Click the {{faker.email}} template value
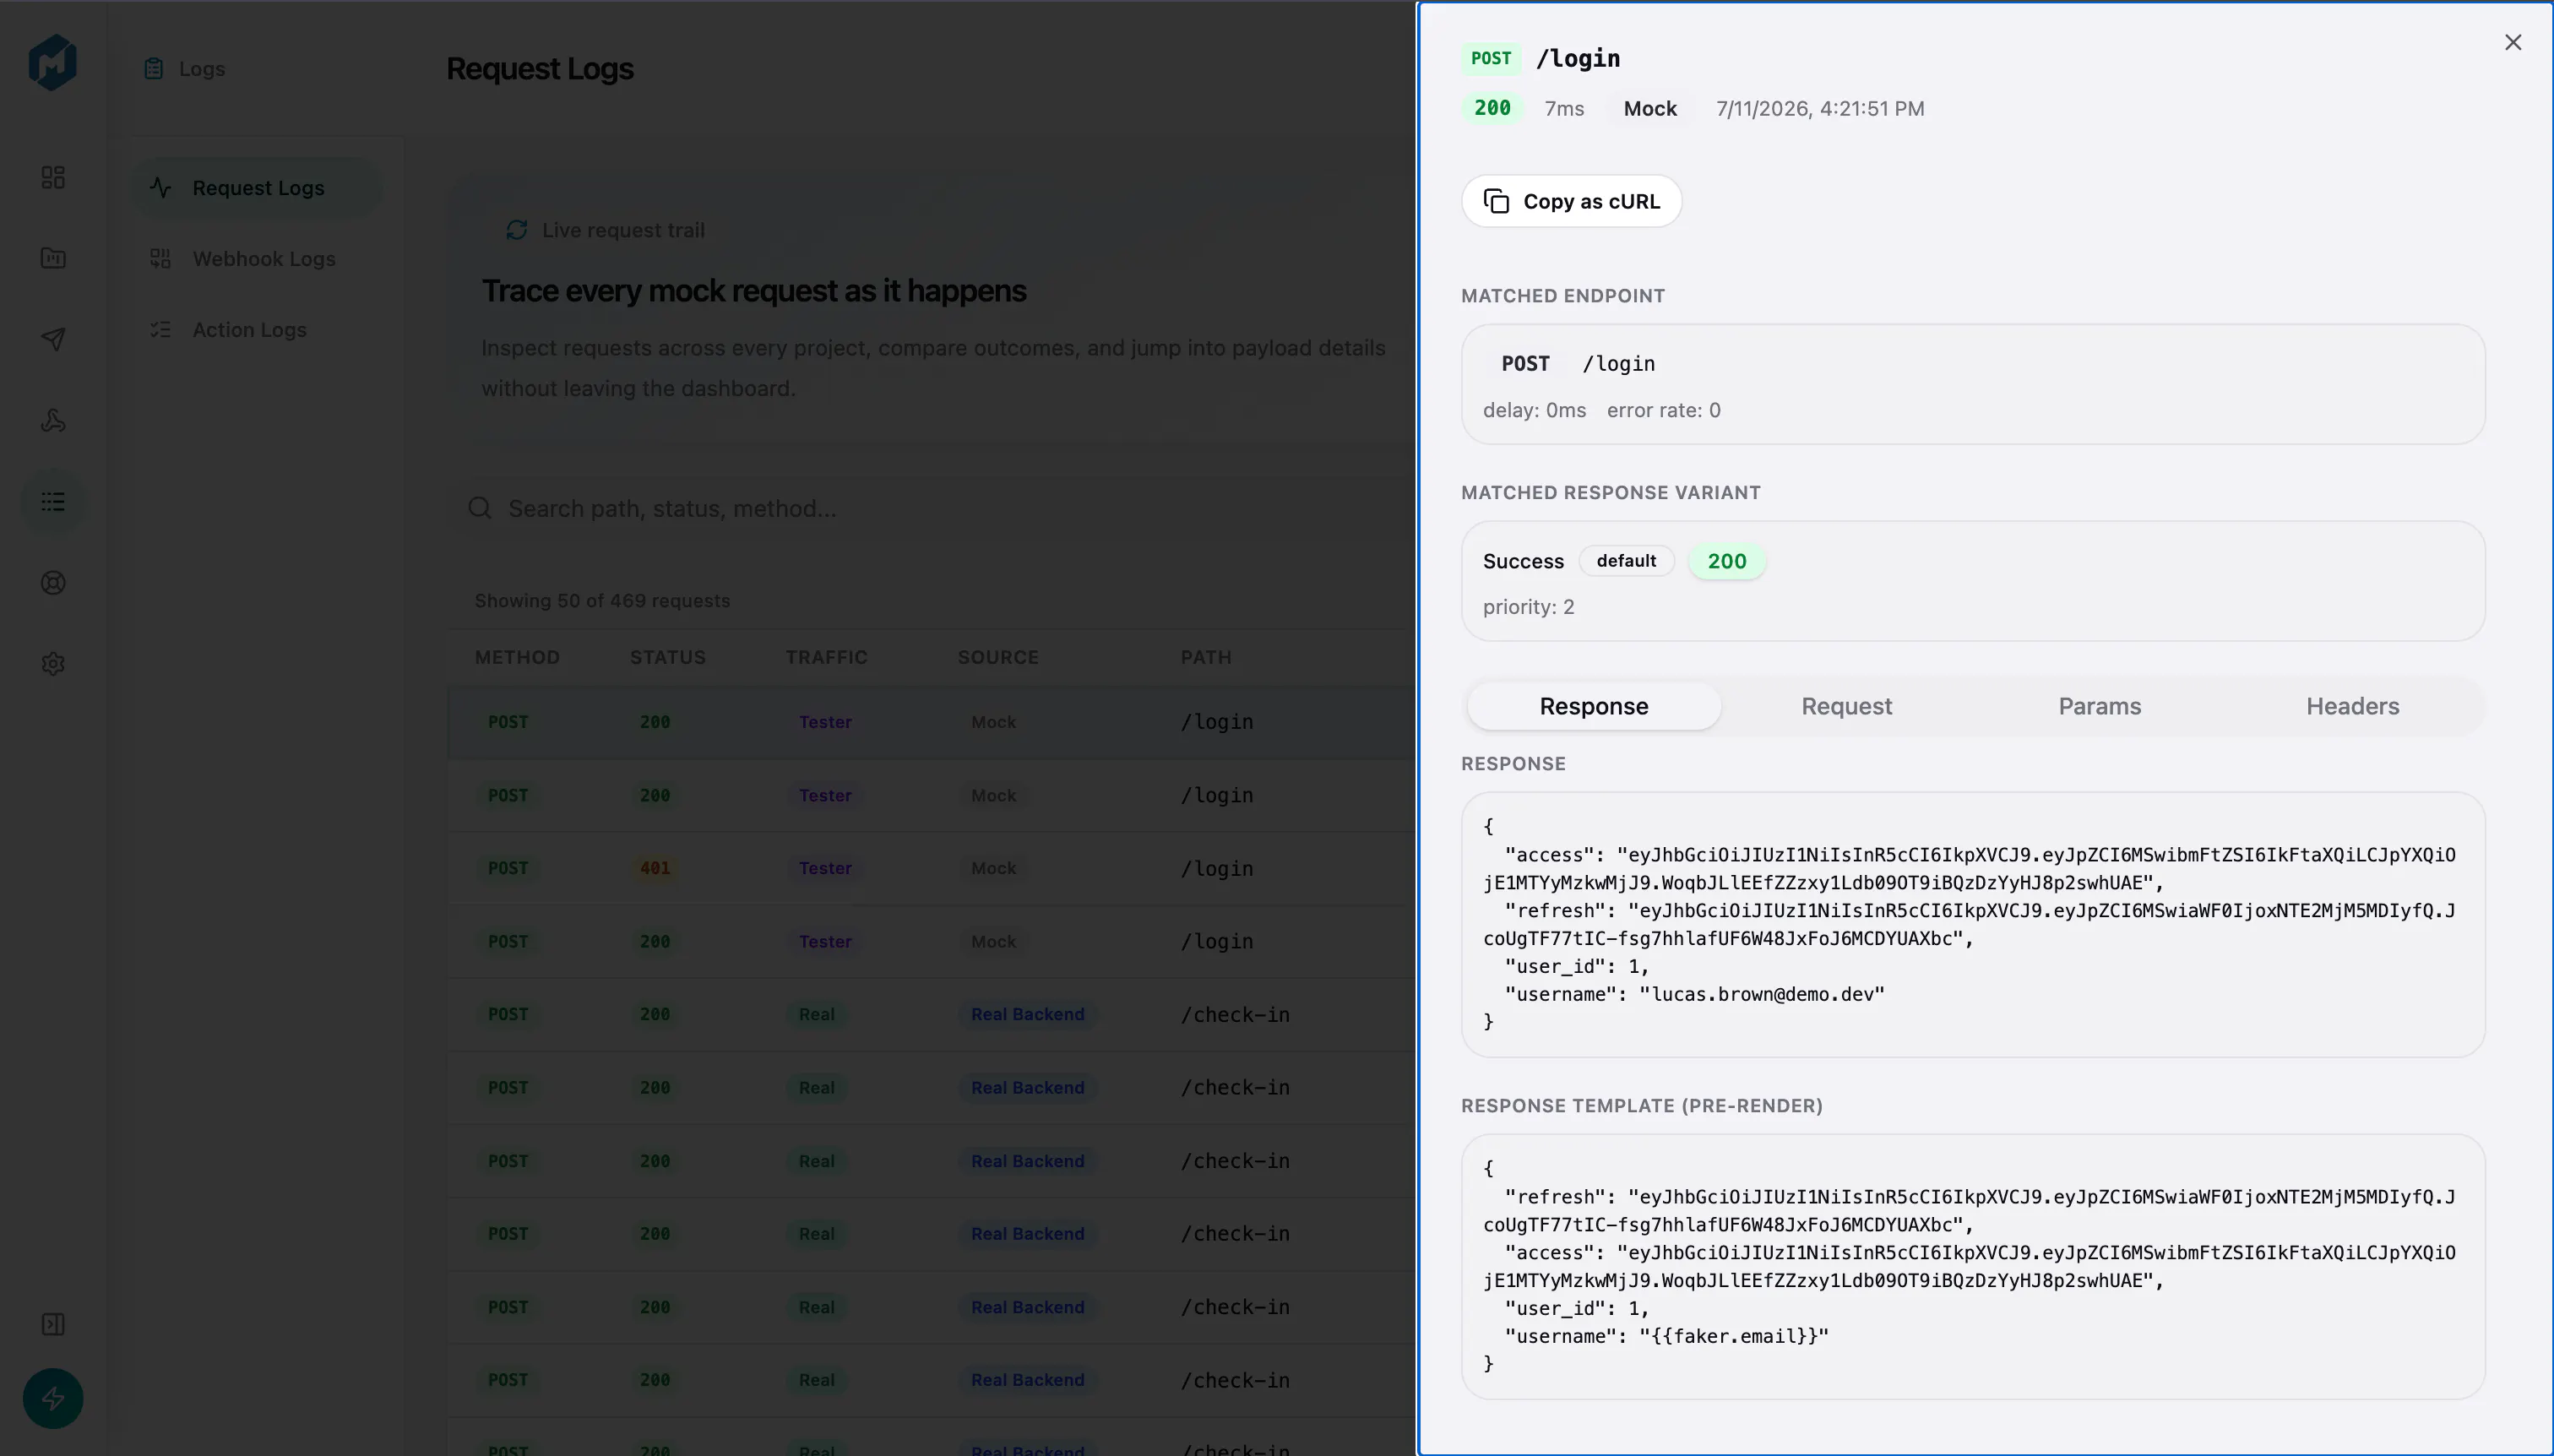 (x=1734, y=1336)
